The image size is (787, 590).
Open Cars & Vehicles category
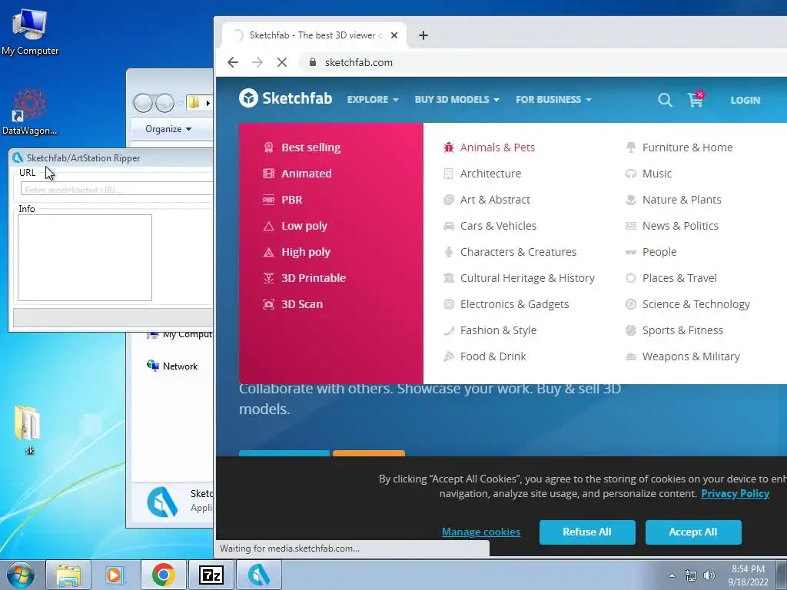490,226
